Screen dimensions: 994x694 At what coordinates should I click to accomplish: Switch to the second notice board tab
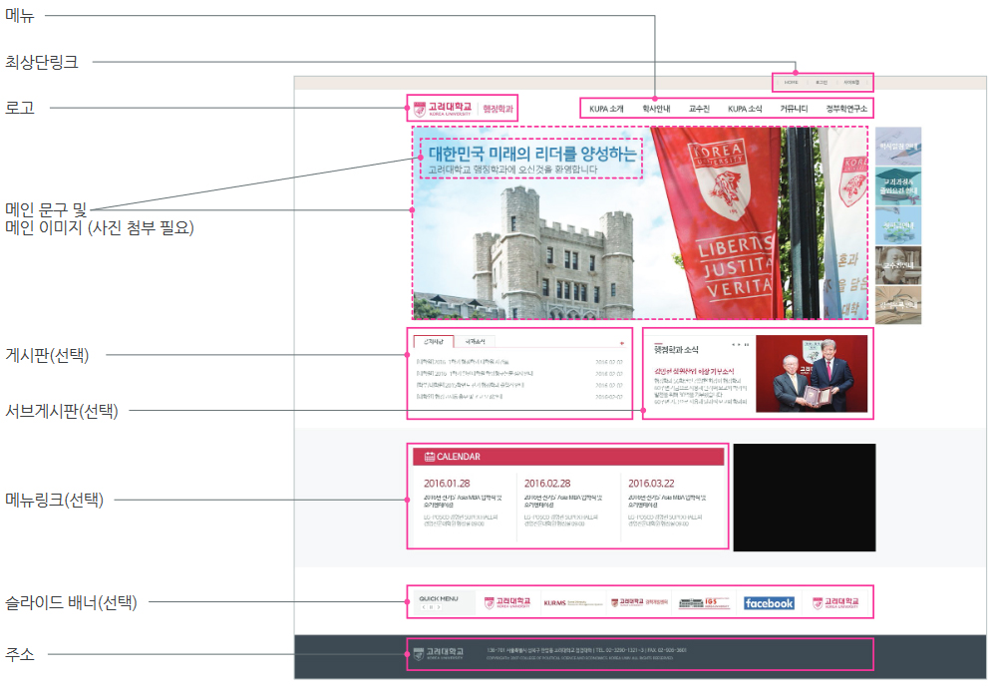click(475, 342)
